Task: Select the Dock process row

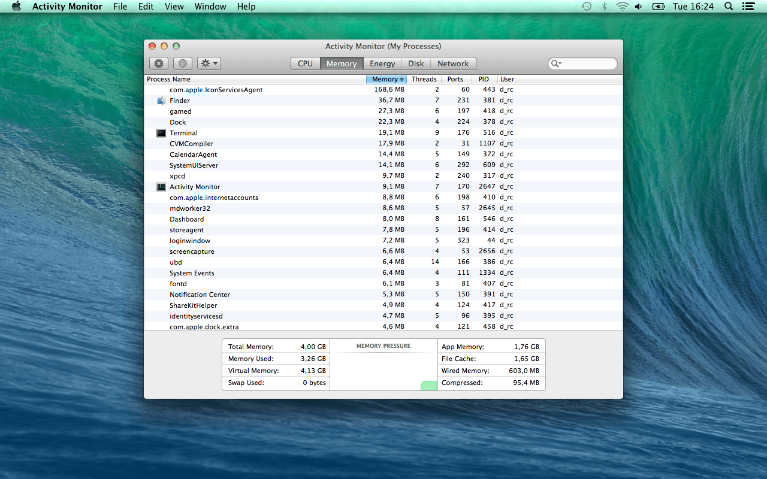Action: point(383,122)
